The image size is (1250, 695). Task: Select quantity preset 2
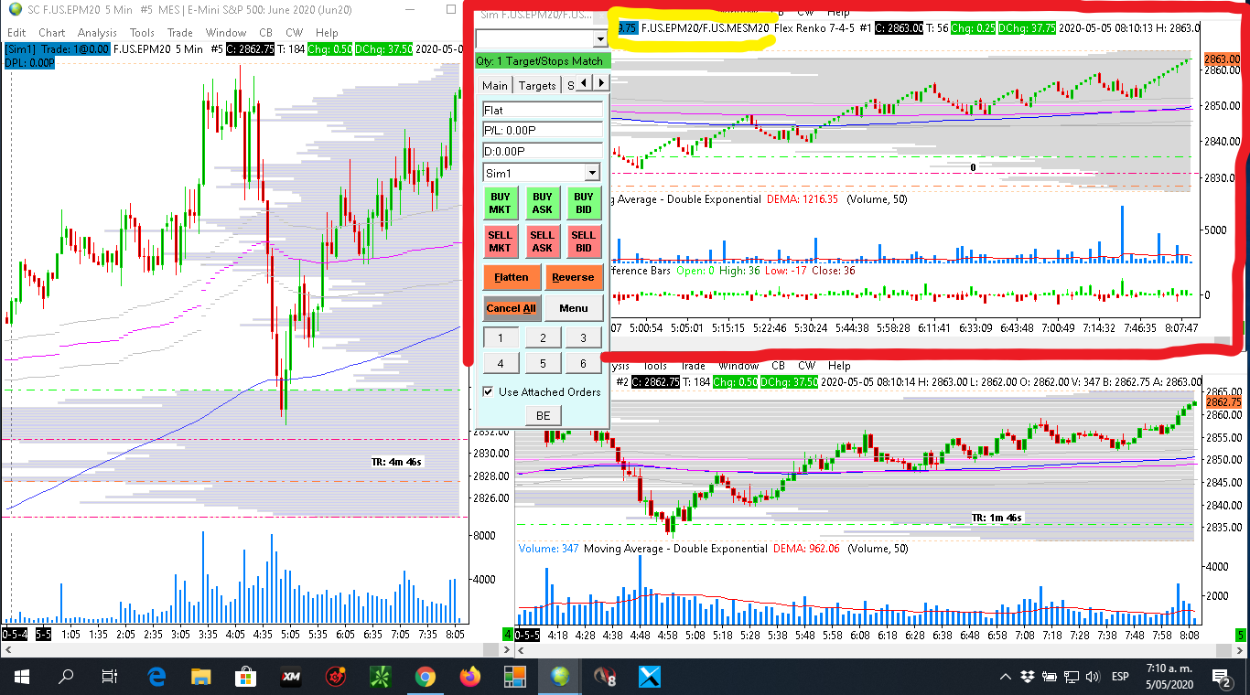click(543, 338)
